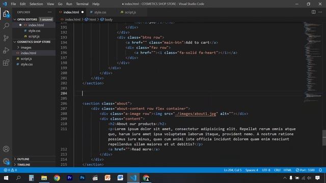The height and width of the screenshot is (183, 326).
Task: Open Action Center notification icon
Action: click(x=317, y=178)
